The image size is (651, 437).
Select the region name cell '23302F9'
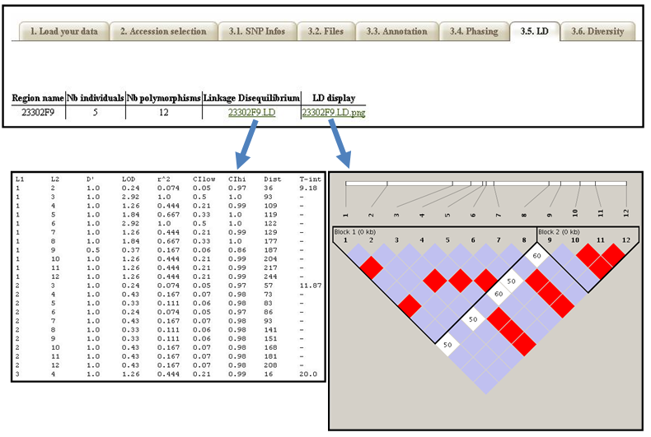[38, 113]
